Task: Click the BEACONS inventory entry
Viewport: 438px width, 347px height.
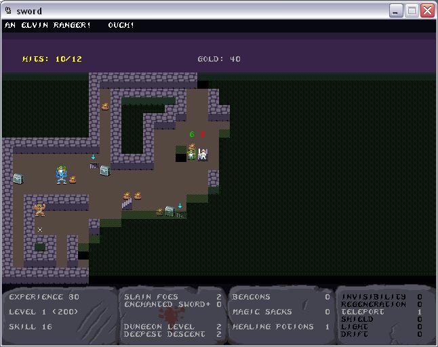Action: [281, 297]
